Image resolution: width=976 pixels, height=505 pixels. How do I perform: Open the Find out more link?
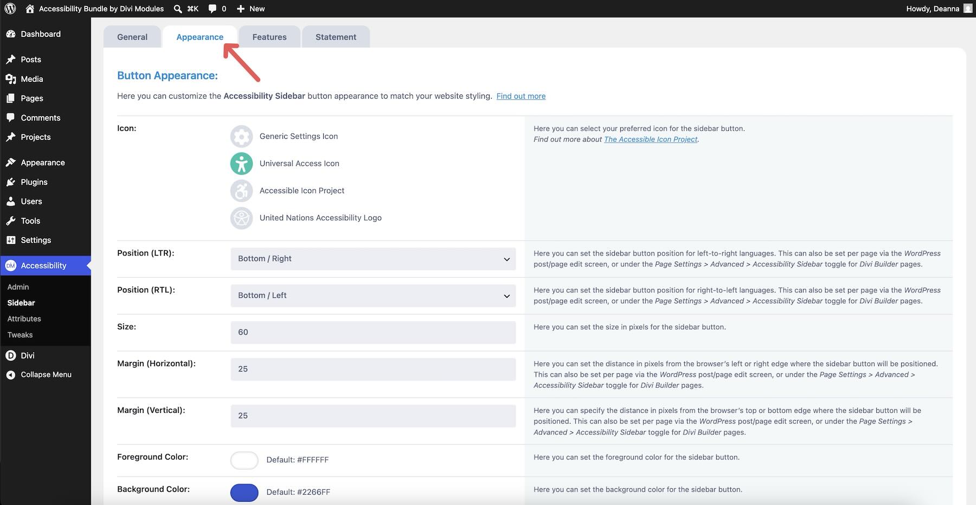(x=521, y=96)
